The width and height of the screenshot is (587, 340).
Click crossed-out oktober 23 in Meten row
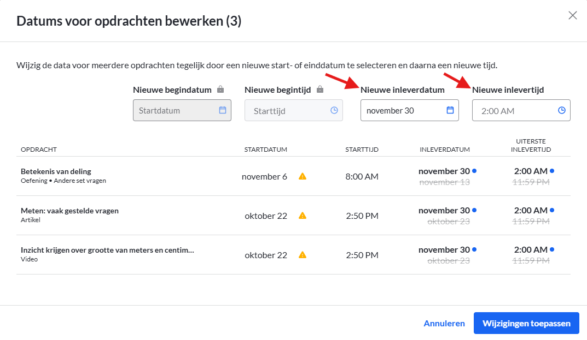coord(449,221)
